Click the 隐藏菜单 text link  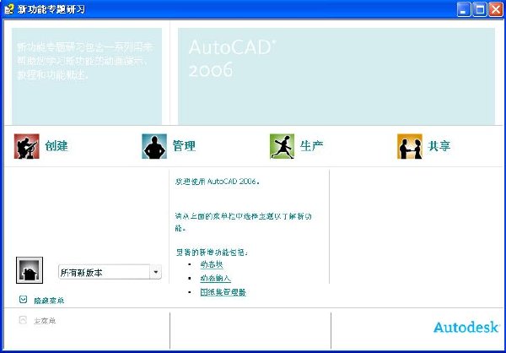tap(49, 301)
